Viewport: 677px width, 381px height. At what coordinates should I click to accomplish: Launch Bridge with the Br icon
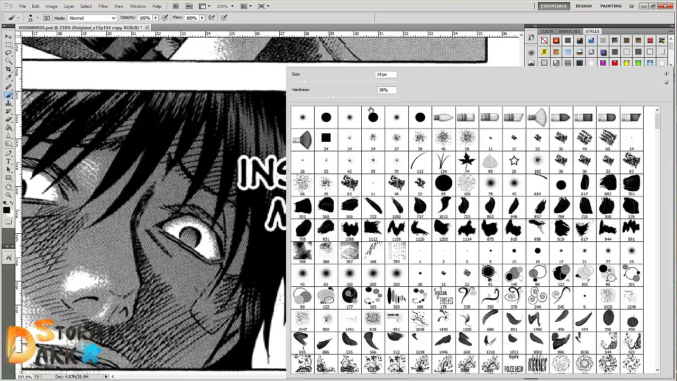coord(176,6)
